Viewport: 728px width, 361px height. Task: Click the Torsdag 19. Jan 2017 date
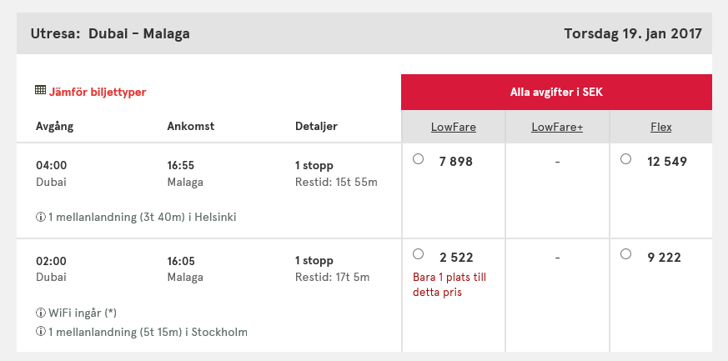[x=632, y=34]
